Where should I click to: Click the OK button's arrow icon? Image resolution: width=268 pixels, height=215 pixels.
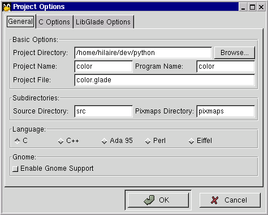coord(149,200)
